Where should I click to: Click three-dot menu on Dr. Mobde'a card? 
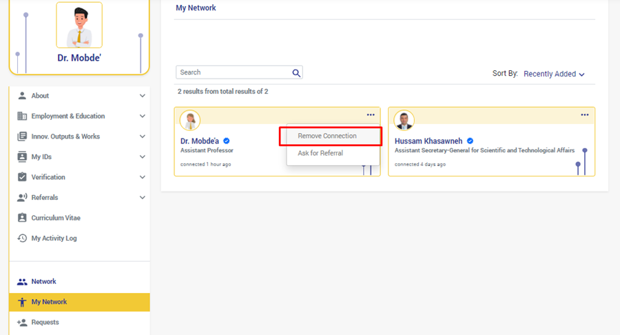(371, 115)
